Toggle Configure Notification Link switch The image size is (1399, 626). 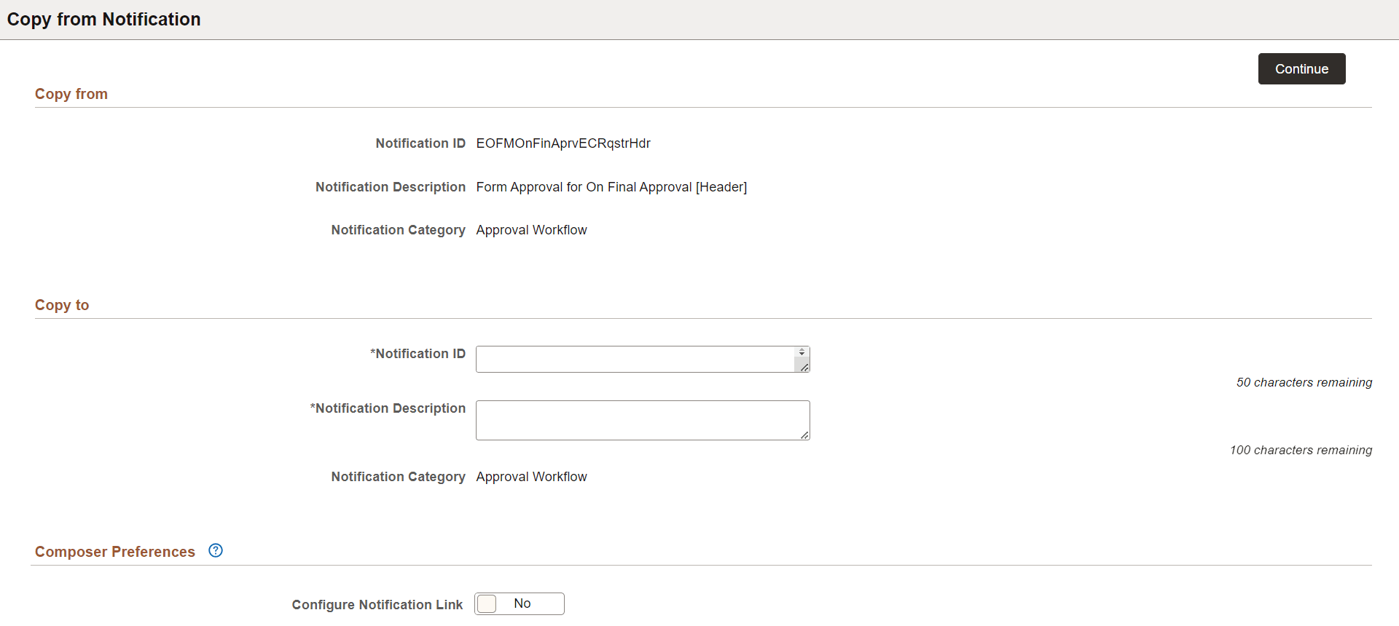click(520, 603)
